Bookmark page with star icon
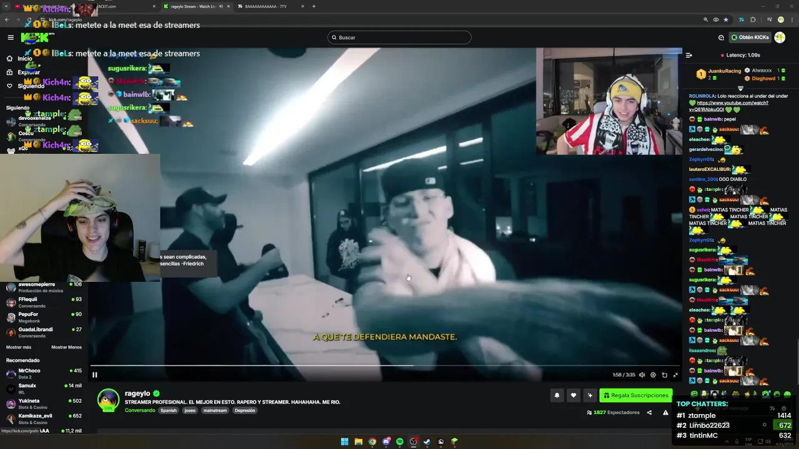The width and height of the screenshot is (799, 449). 725,19
